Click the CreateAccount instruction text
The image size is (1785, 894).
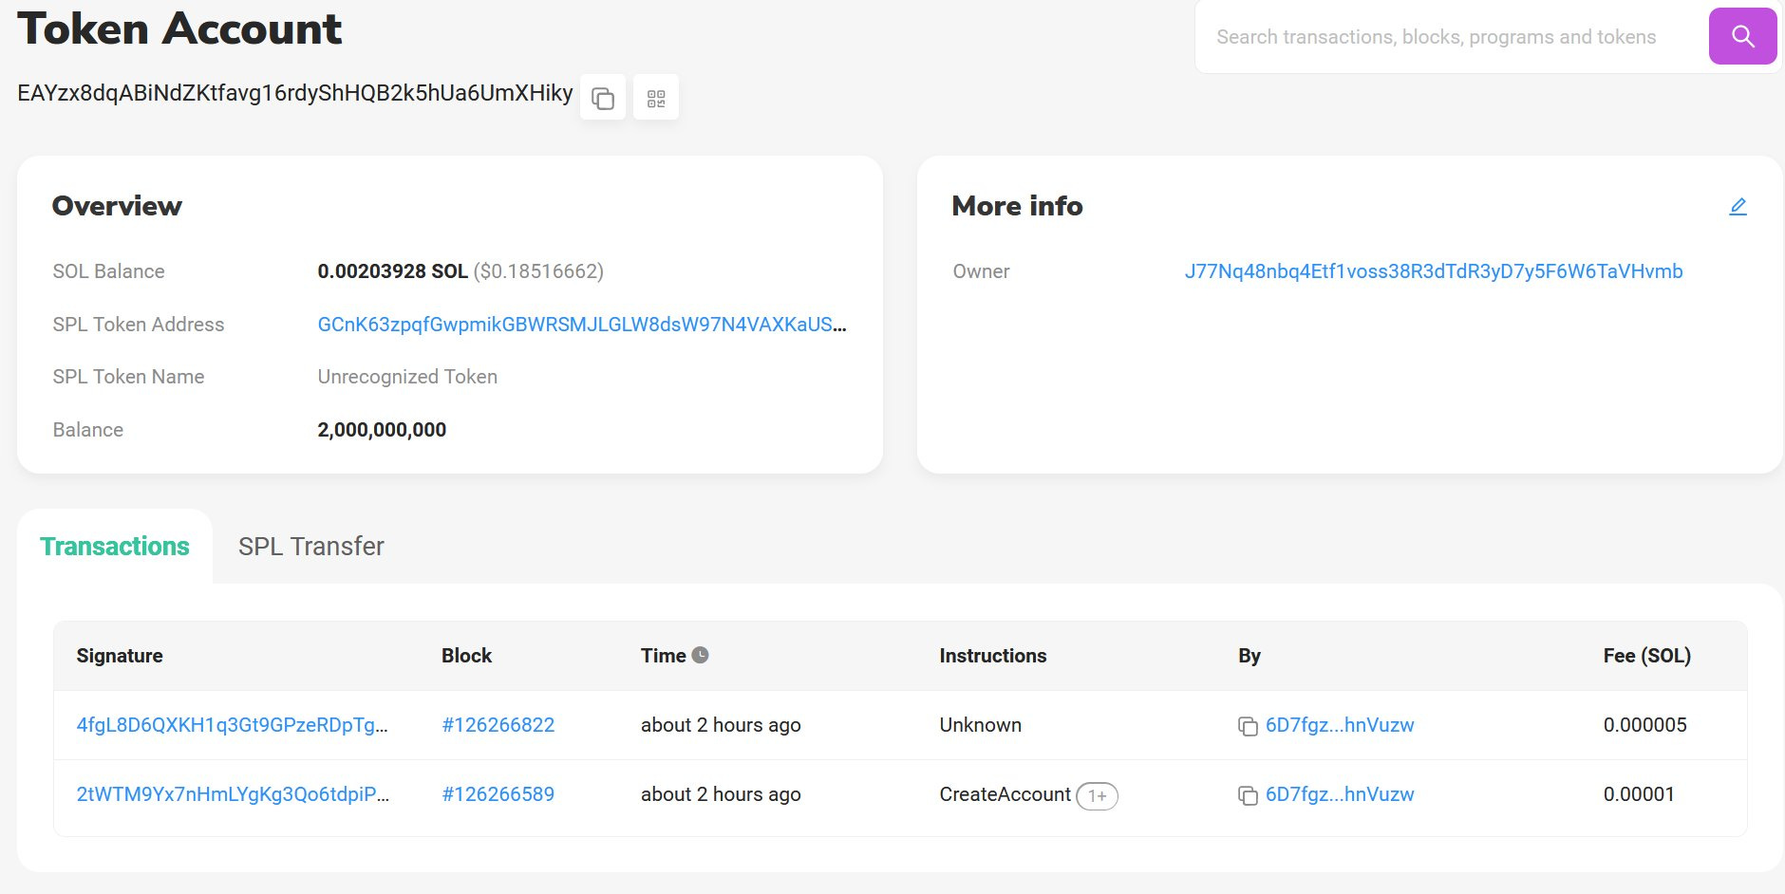[x=1005, y=794]
